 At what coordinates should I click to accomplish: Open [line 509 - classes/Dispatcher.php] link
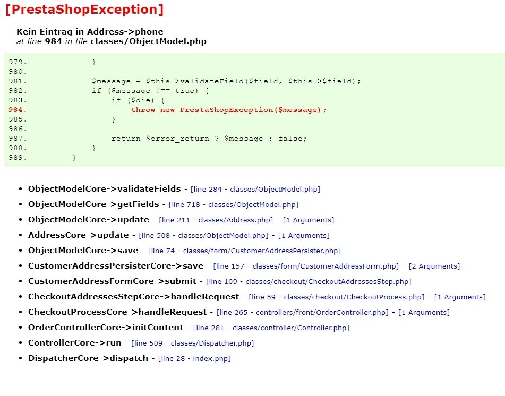click(x=193, y=344)
